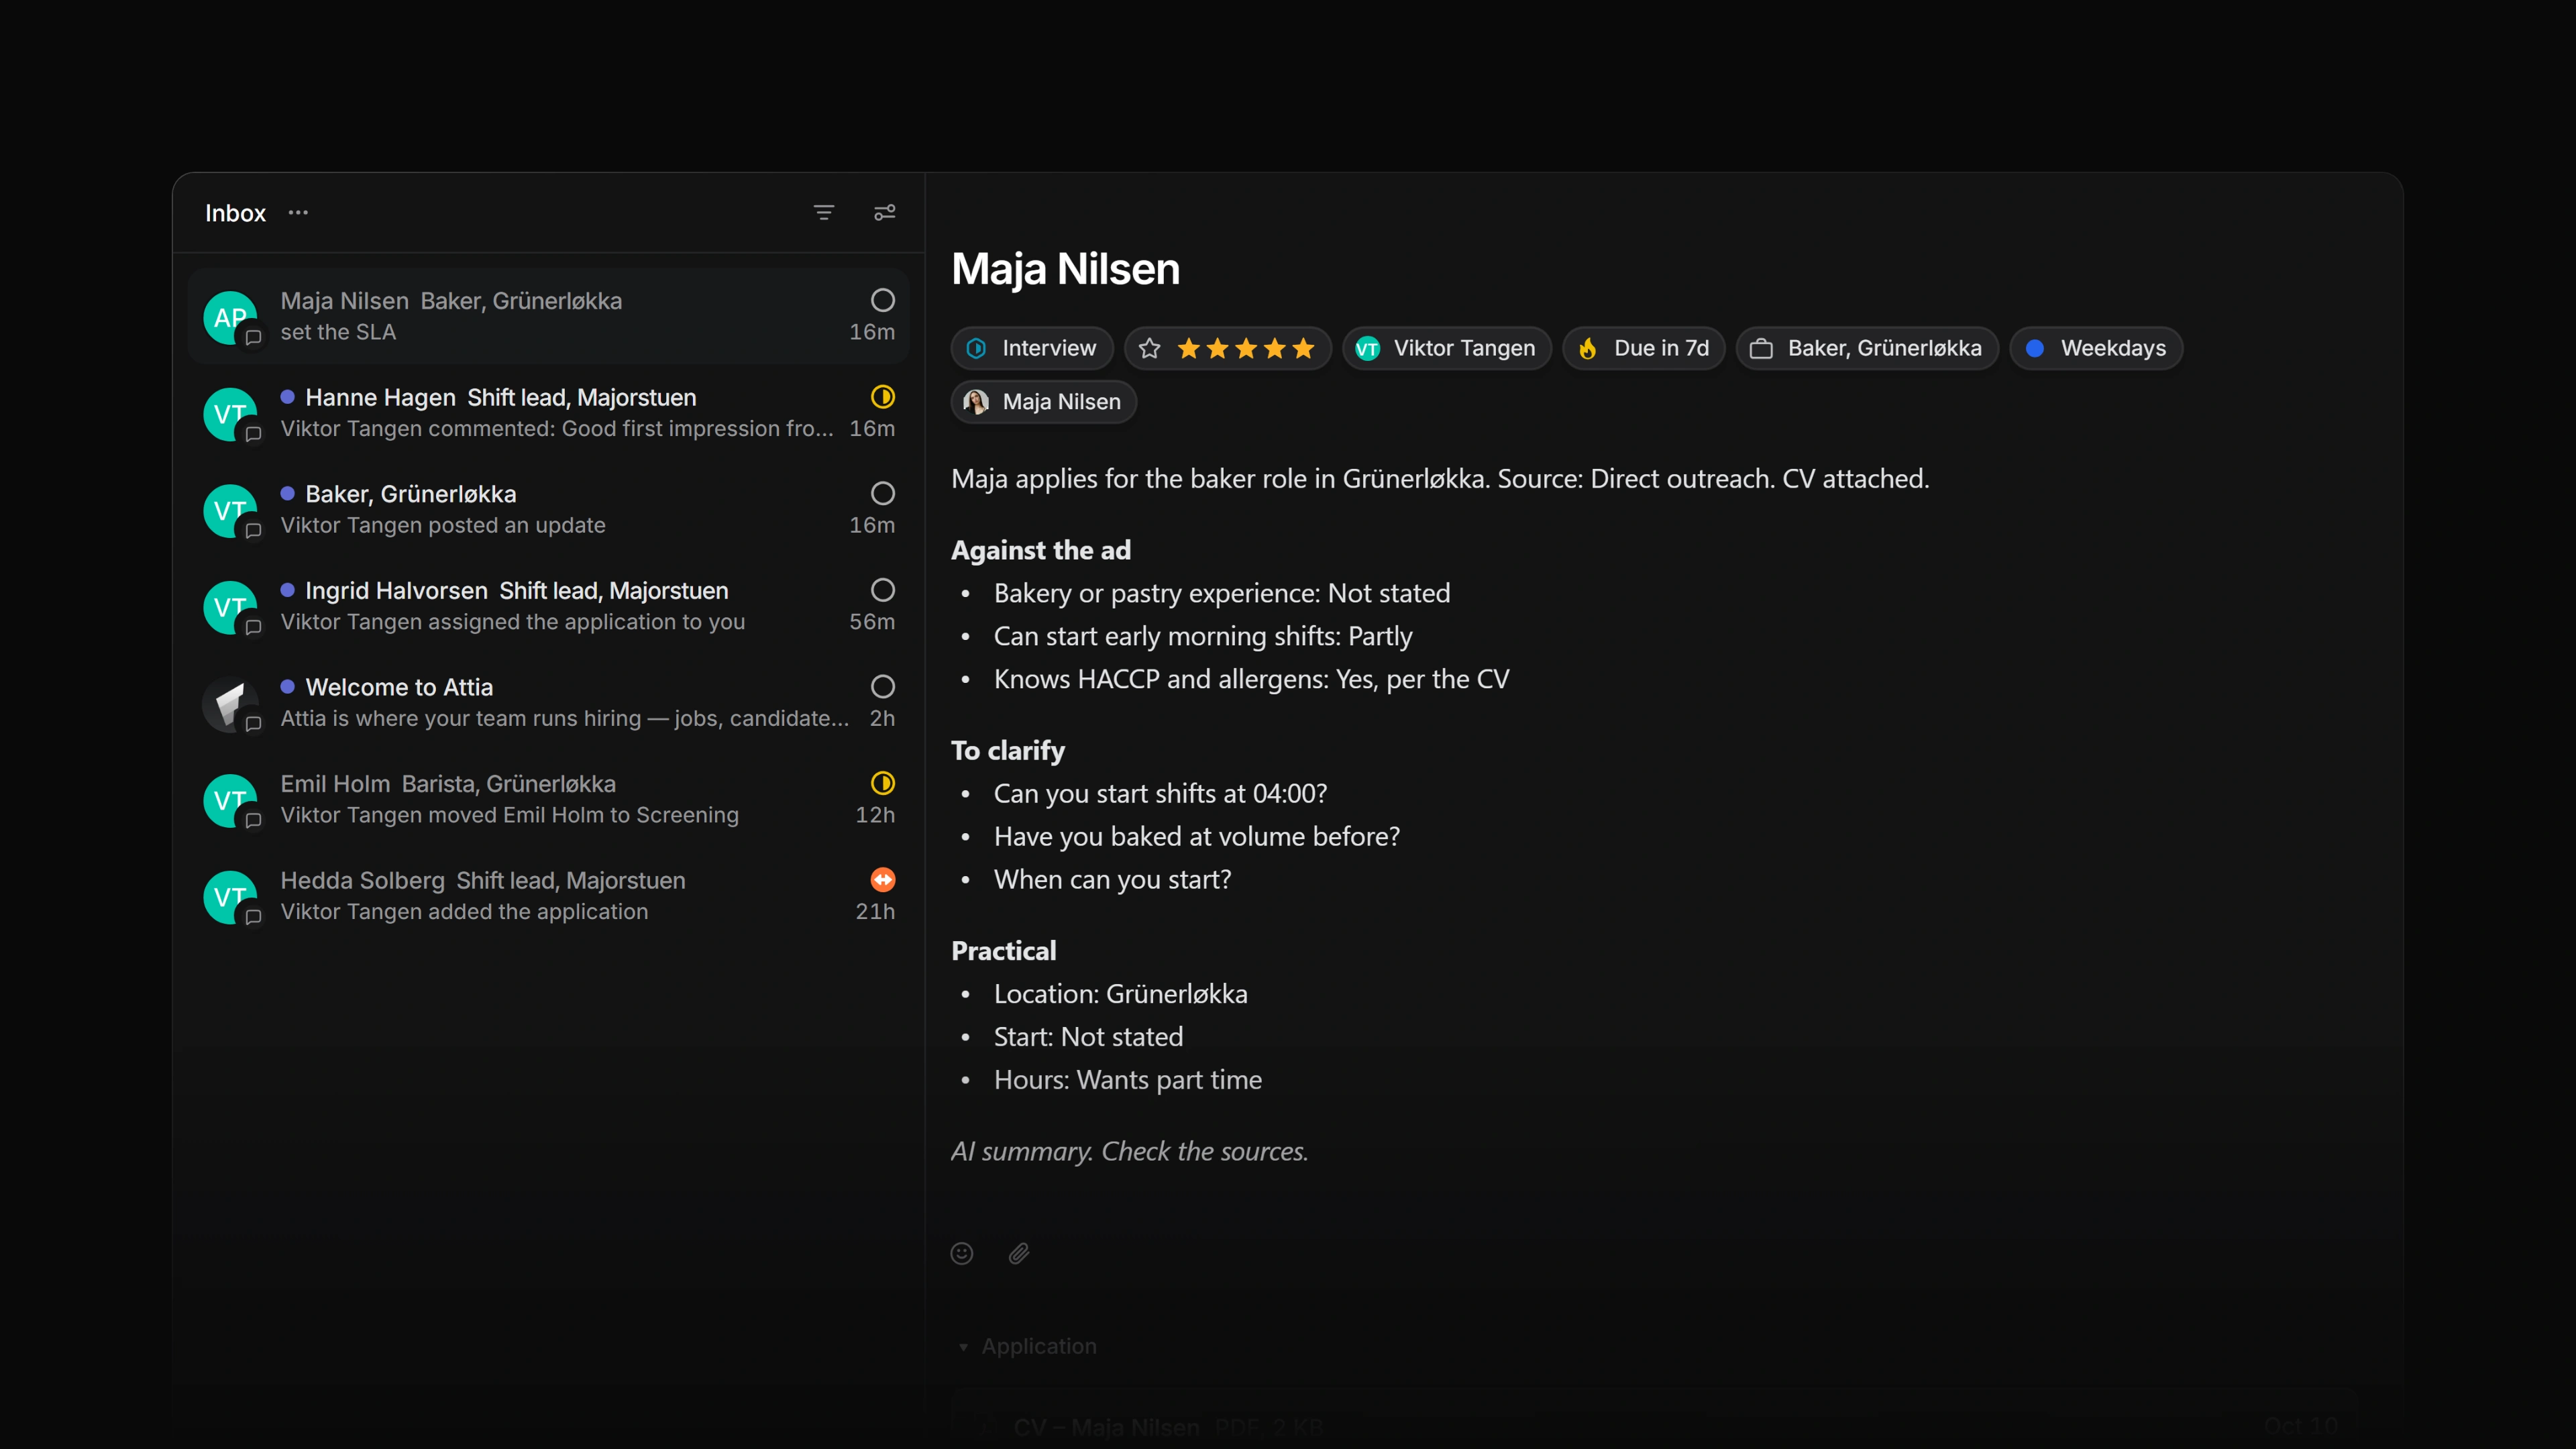Open the Welcome to Attia message
This screenshot has width=2576, height=1449.
(548, 703)
